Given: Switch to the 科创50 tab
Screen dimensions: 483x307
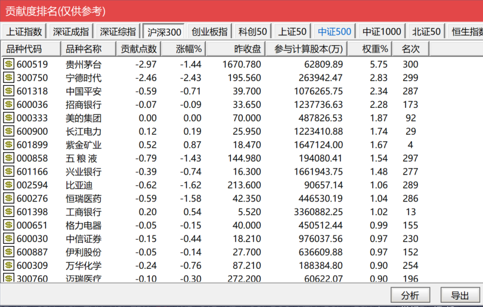Looking at the screenshot, I should coord(253,32).
